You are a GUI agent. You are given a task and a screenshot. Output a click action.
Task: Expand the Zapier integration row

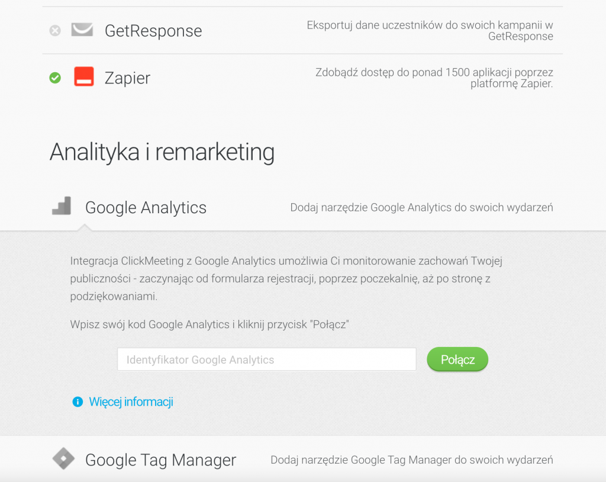(127, 78)
